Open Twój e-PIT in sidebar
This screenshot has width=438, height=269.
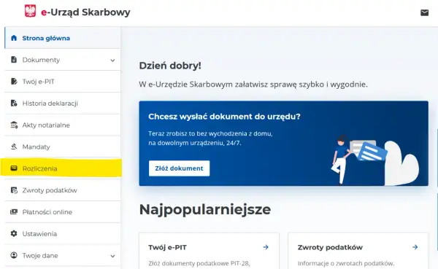click(x=63, y=82)
